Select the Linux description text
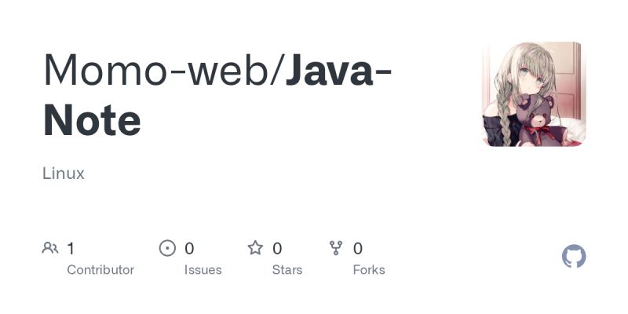The width and height of the screenshot is (628, 314). (64, 173)
